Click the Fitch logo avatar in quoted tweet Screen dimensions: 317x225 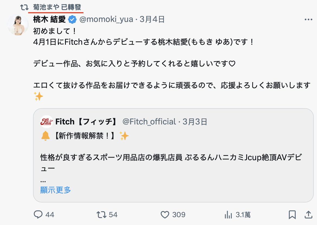point(46,122)
